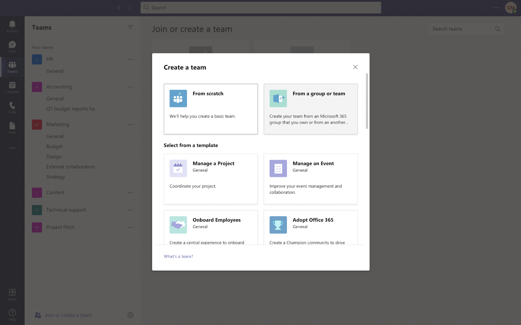Choose the From scratch option
The image size is (521, 325).
click(x=211, y=109)
